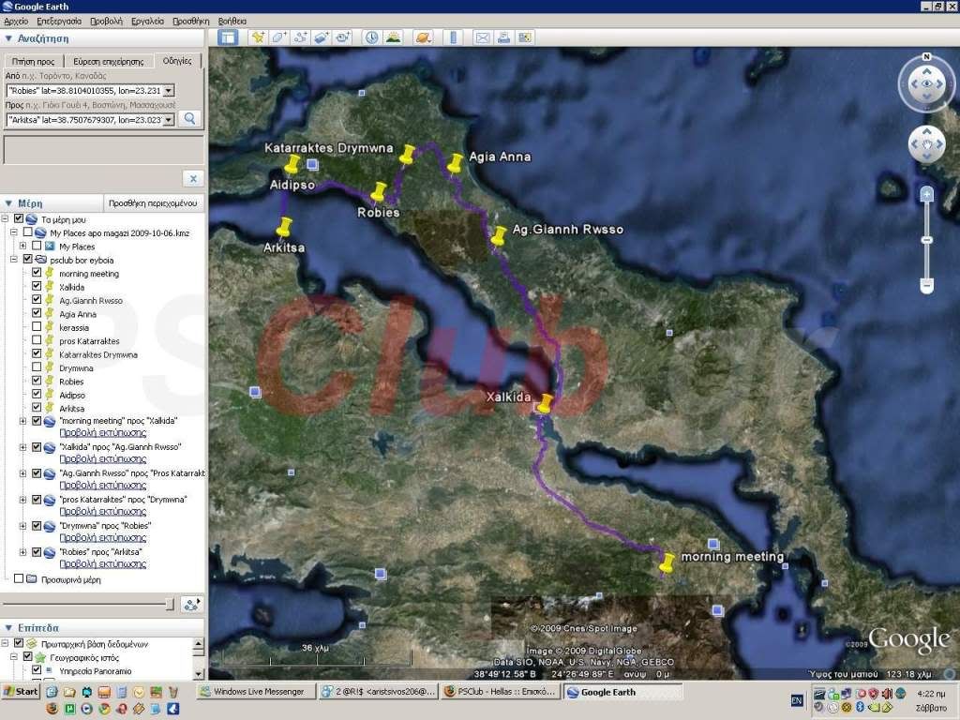Open the Εργαλεία menu
Image resolution: width=960 pixels, height=720 pixels.
147,21
